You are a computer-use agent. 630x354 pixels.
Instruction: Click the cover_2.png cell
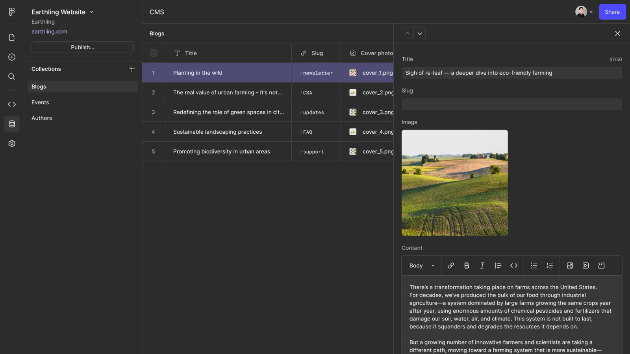pos(367,92)
